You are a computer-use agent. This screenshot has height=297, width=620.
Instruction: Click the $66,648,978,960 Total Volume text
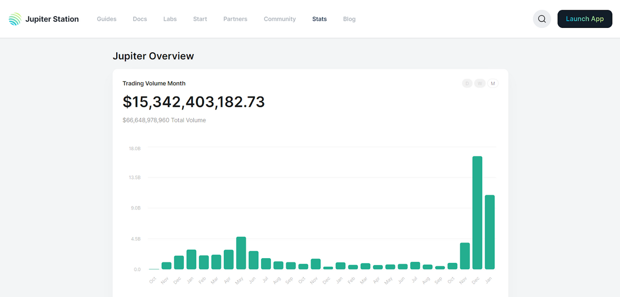(x=164, y=120)
